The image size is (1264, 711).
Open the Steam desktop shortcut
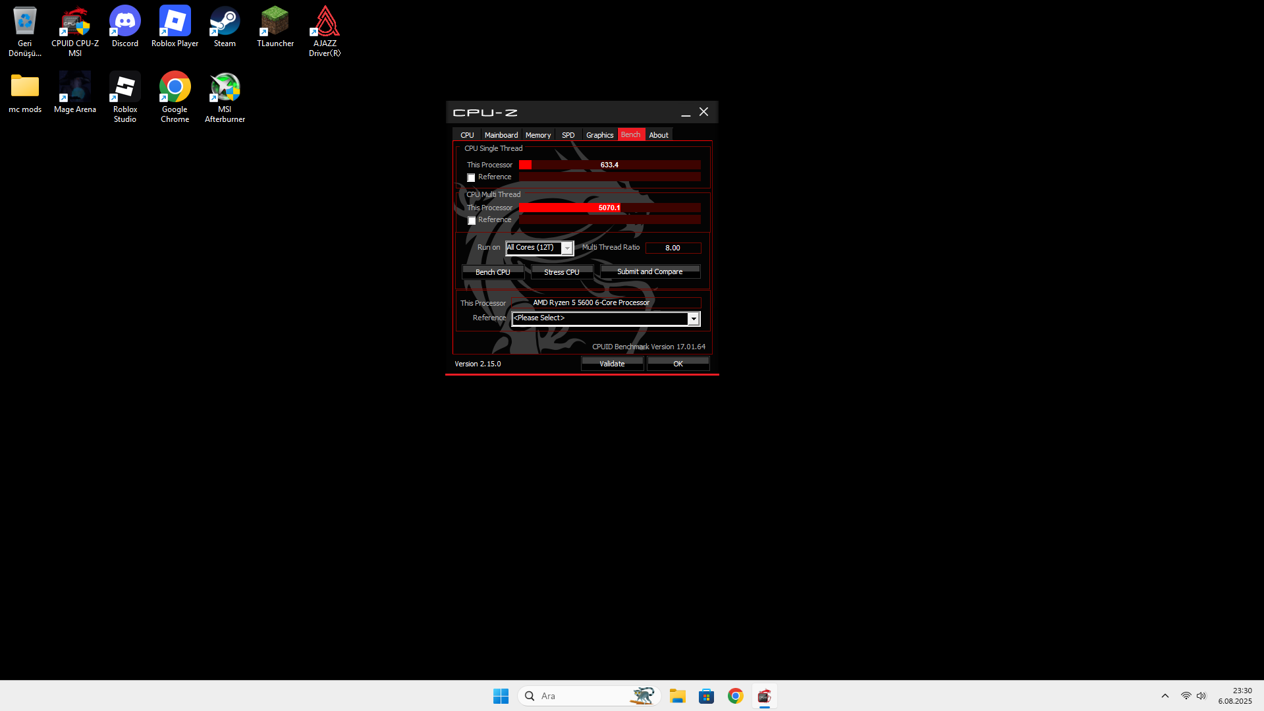(x=225, y=27)
